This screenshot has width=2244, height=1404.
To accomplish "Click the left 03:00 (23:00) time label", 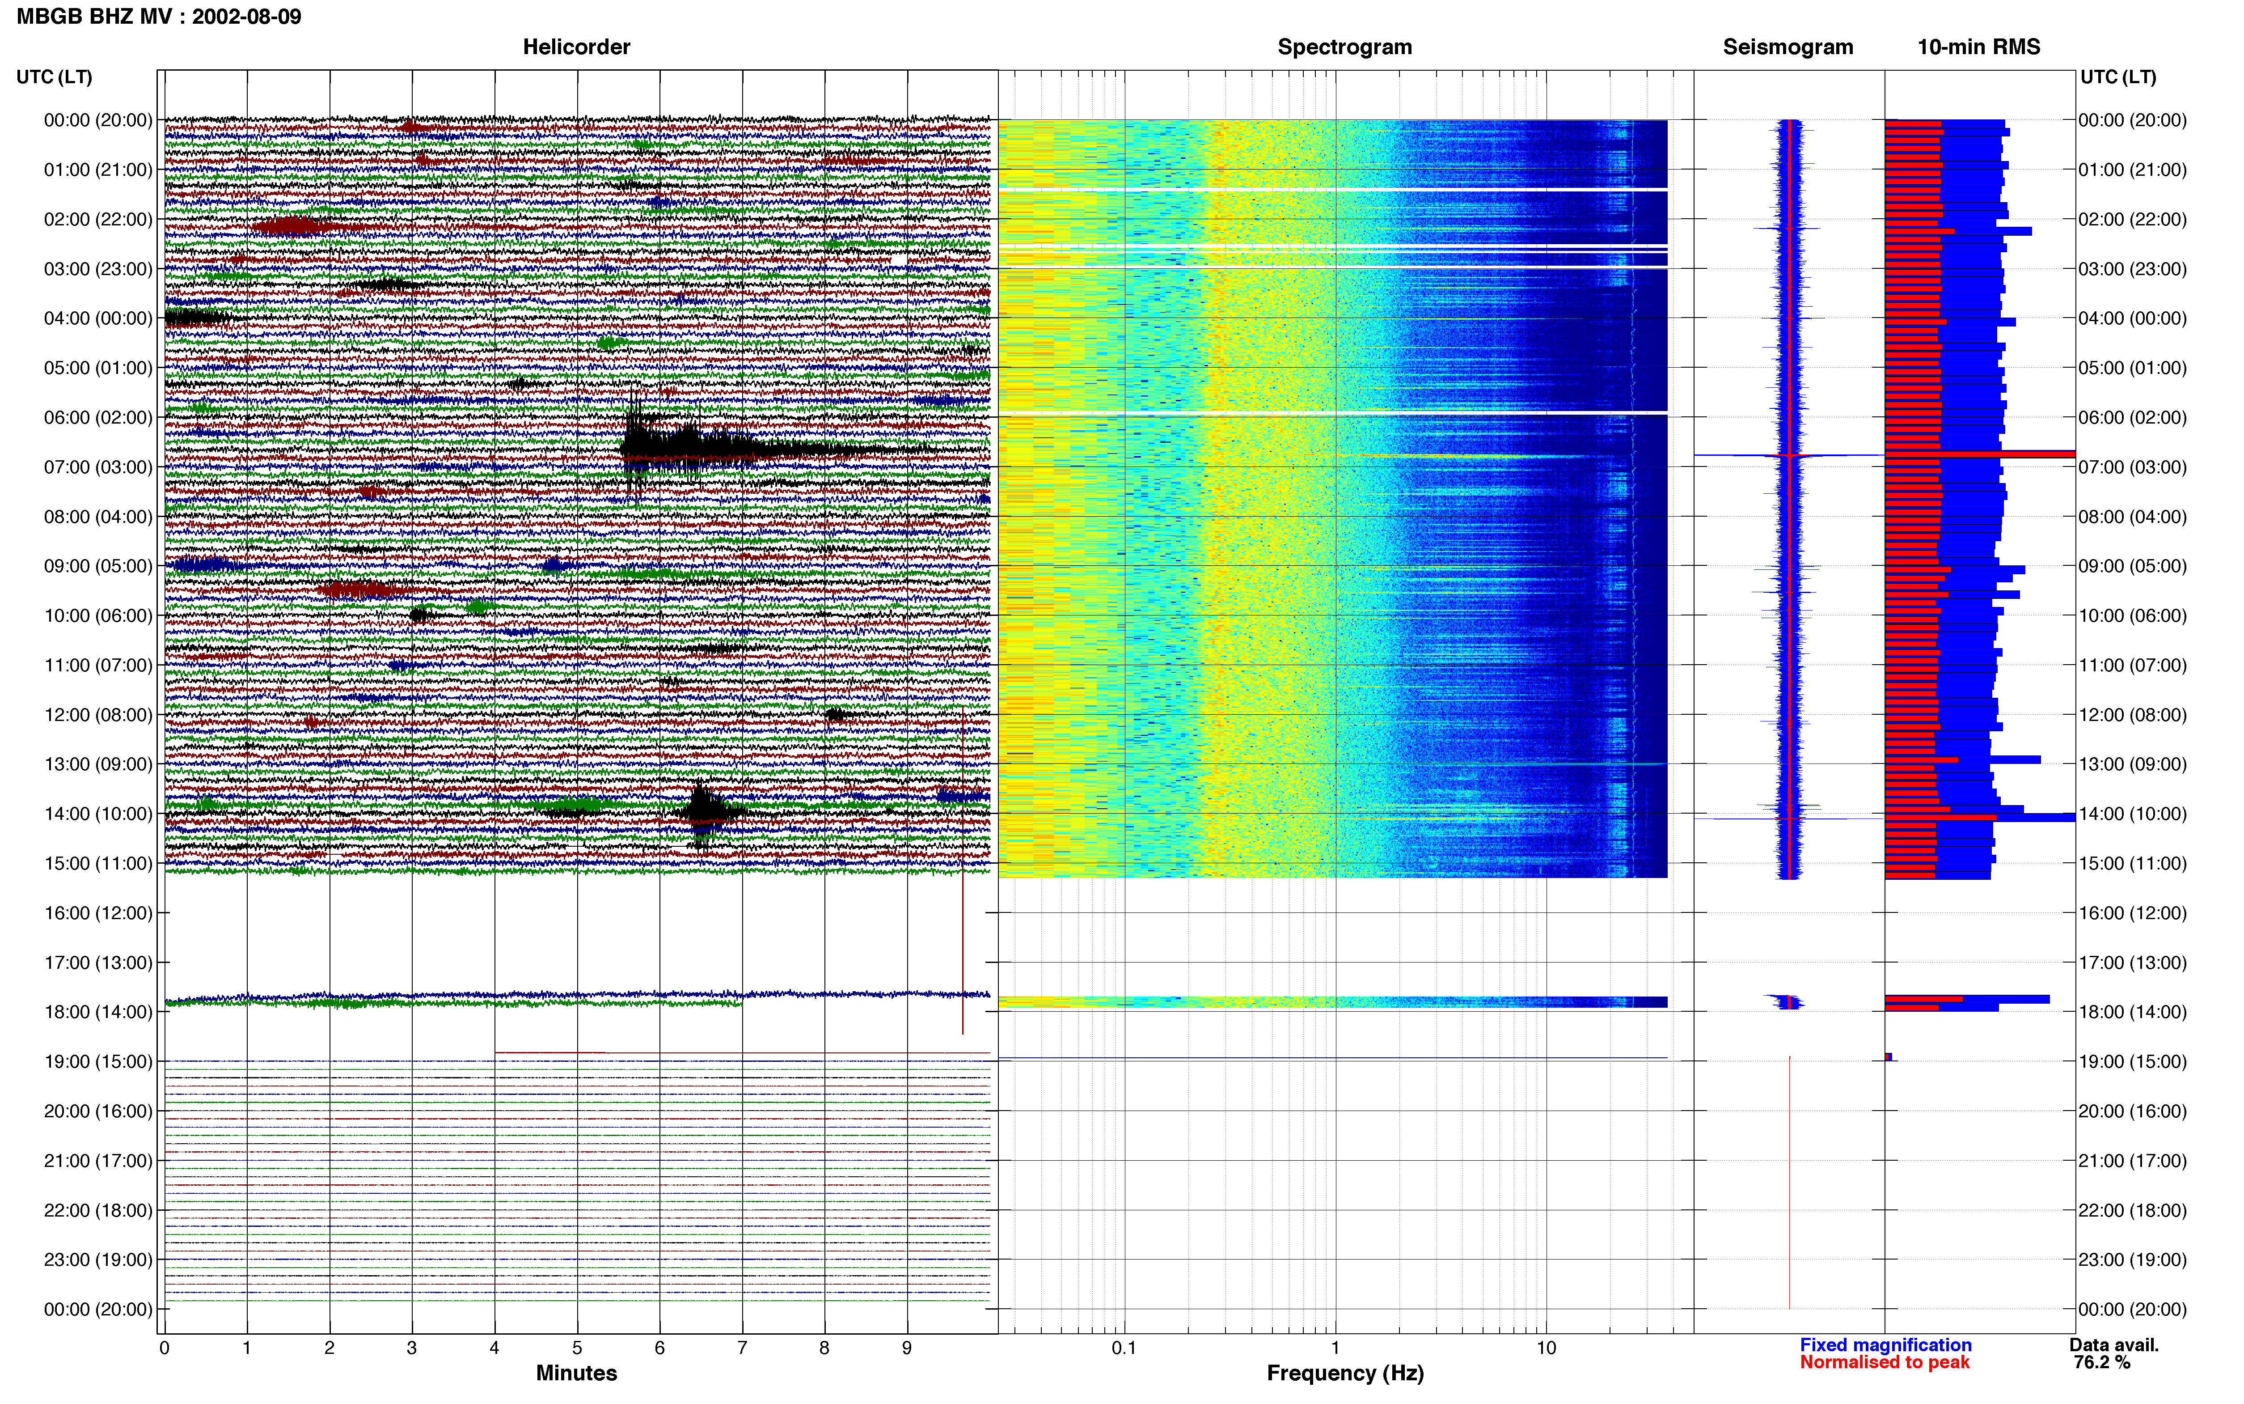I will coord(98,268).
